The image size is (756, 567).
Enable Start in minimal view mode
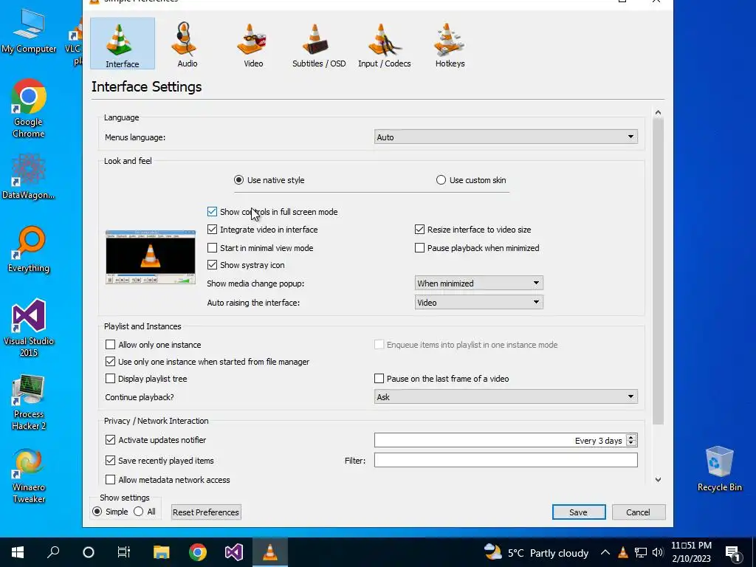(x=212, y=248)
